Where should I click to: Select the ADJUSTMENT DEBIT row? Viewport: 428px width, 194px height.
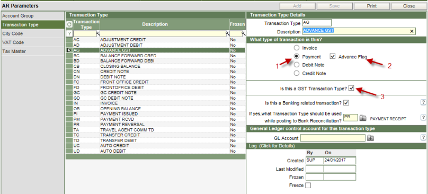click(156, 45)
